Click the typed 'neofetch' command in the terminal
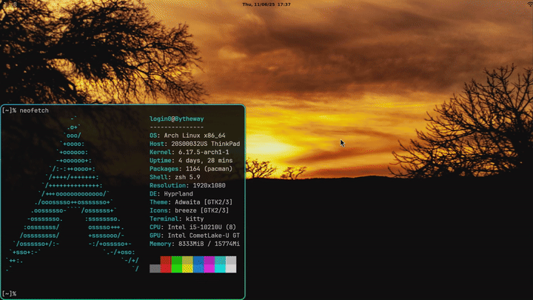The height and width of the screenshot is (300, 533). pos(34,110)
